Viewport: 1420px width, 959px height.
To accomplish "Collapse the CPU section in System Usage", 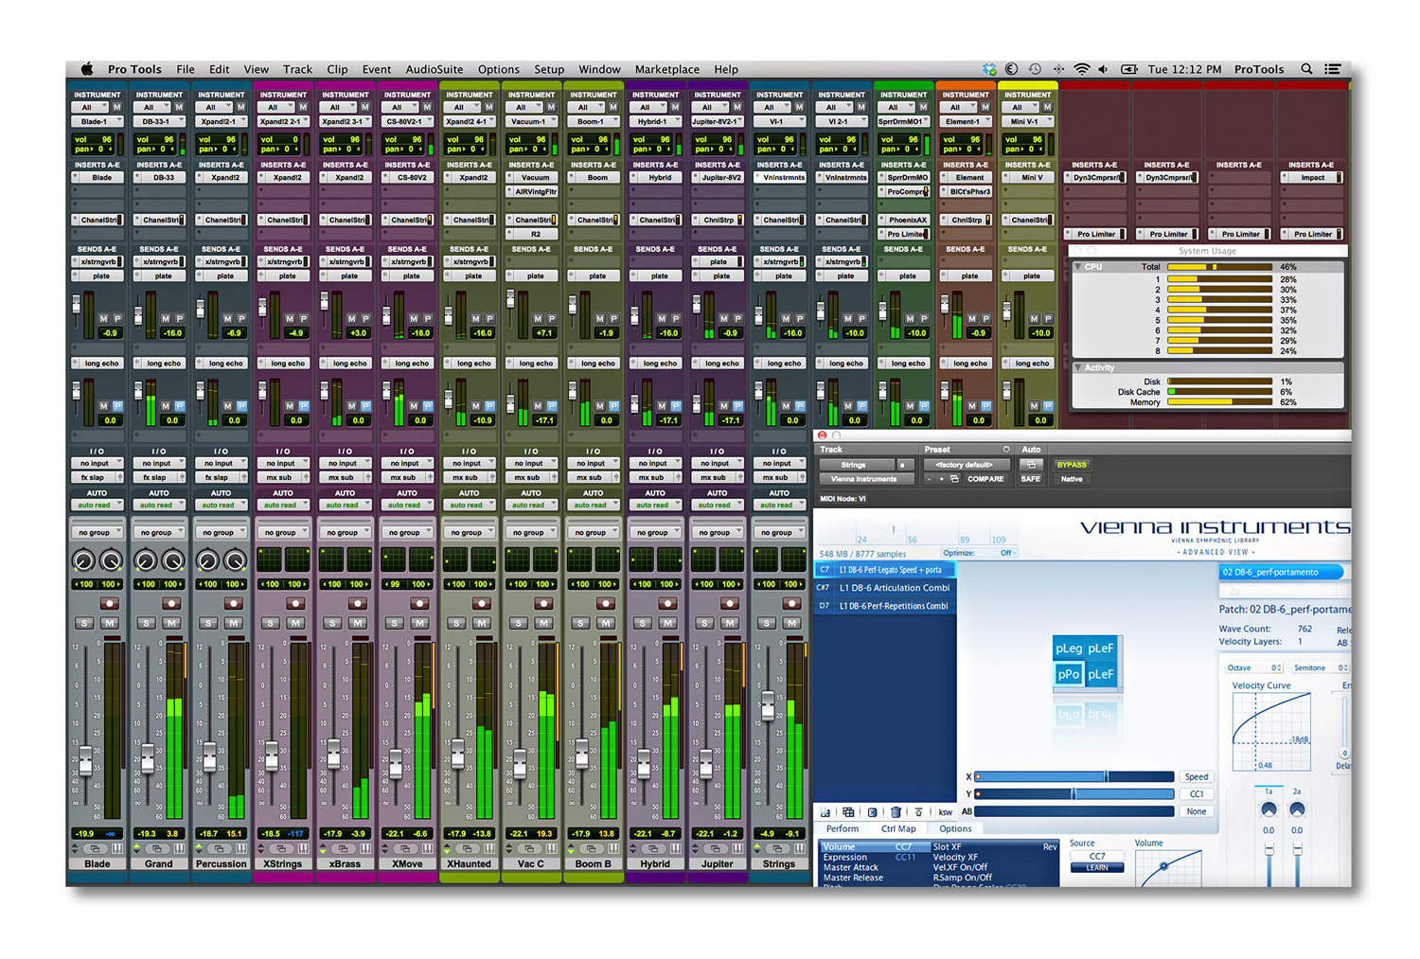I will [1078, 267].
